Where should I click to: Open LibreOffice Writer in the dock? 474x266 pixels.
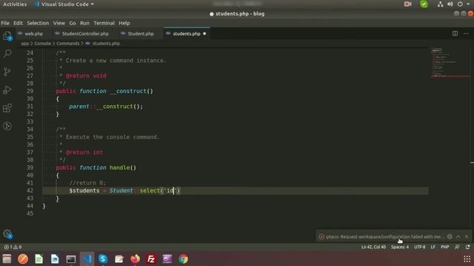click(55, 259)
